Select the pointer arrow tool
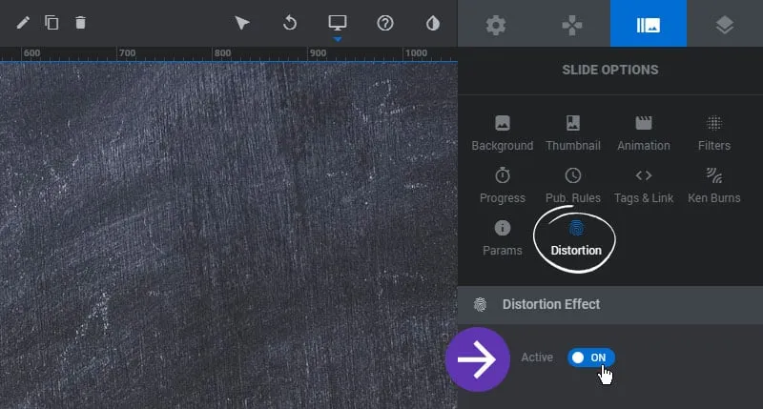Screen dimensions: 763x409 [x=242, y=23]
